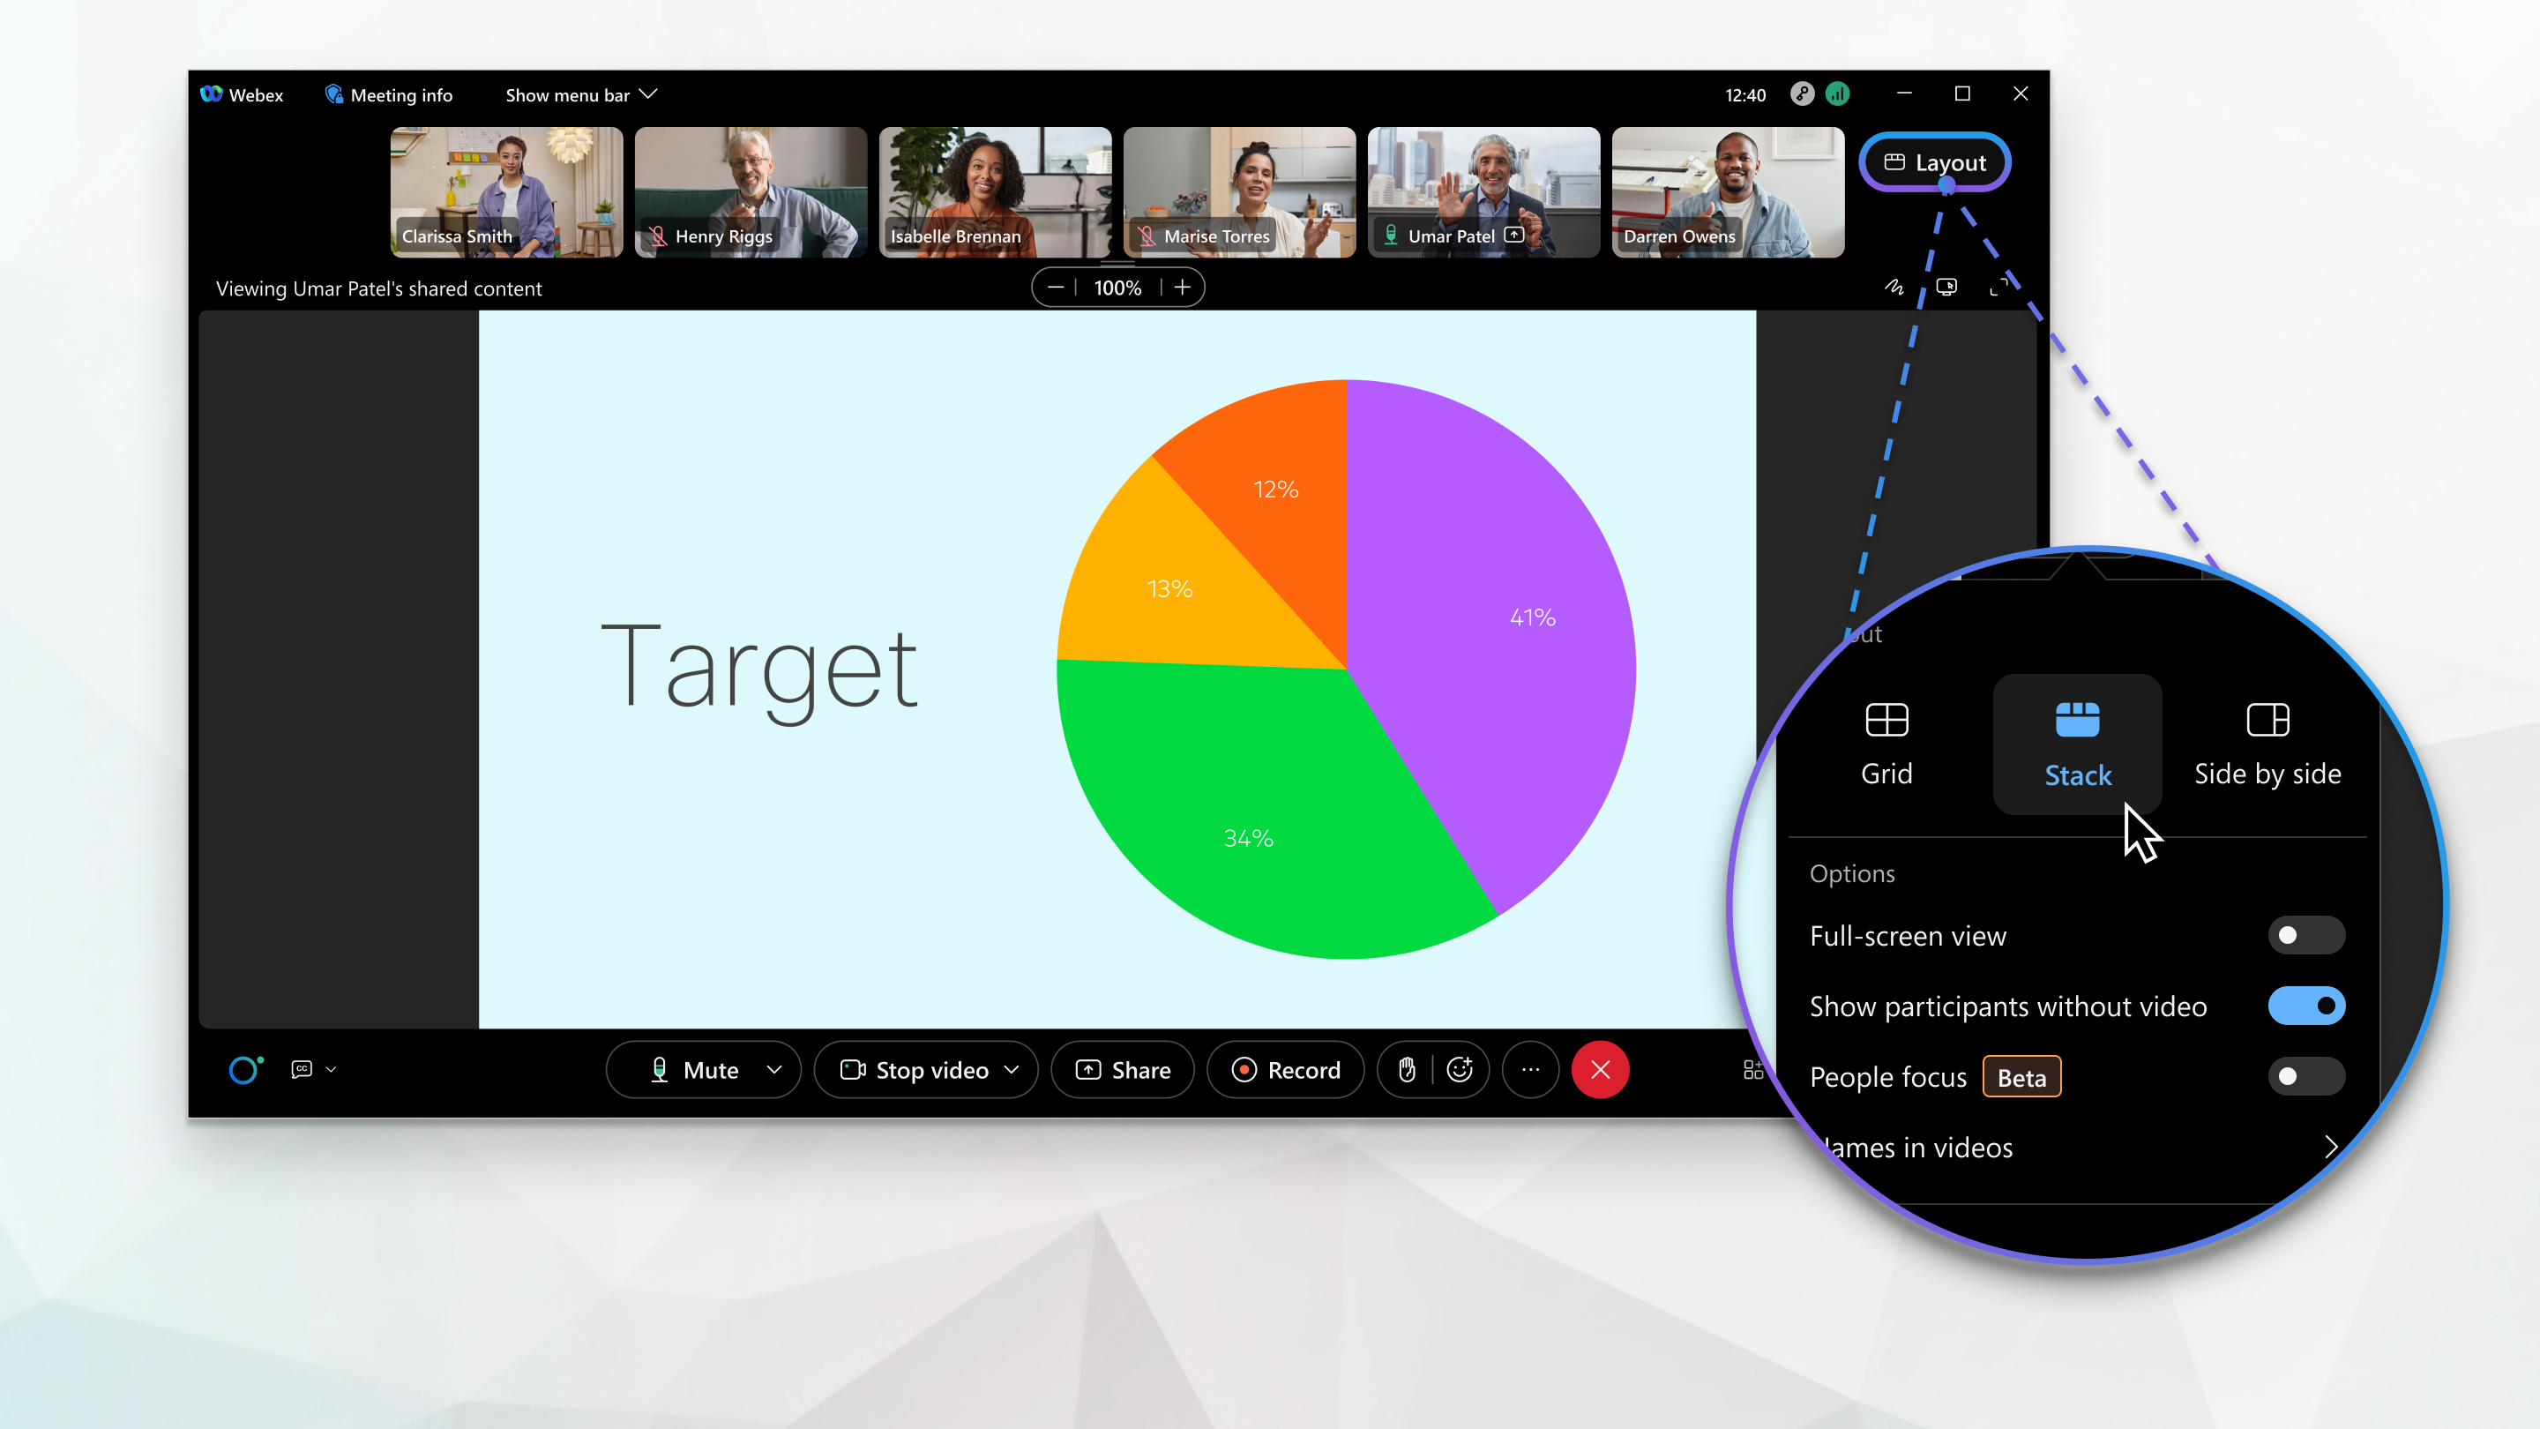Toggle the Full-screen view switch

click(2305, 935)
